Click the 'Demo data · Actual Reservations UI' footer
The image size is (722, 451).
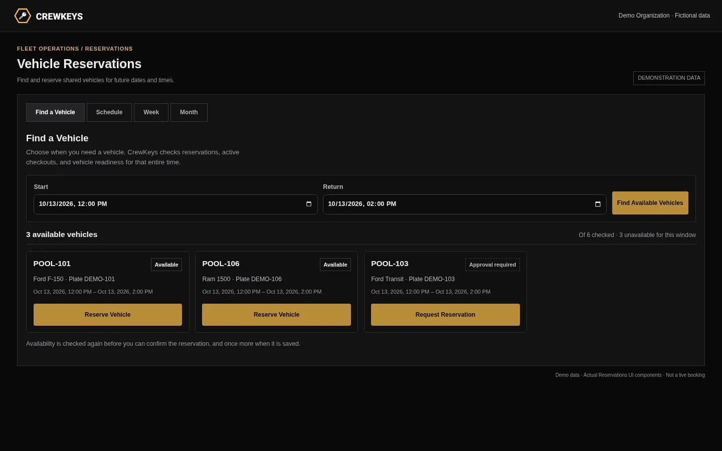pyautogui.click(x=630, y=375)
